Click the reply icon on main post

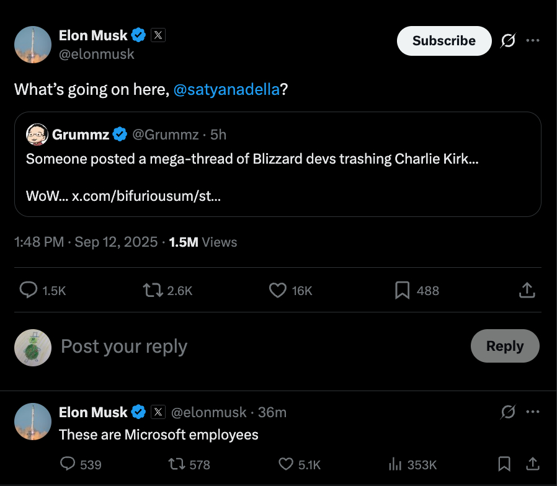(29, 290)
